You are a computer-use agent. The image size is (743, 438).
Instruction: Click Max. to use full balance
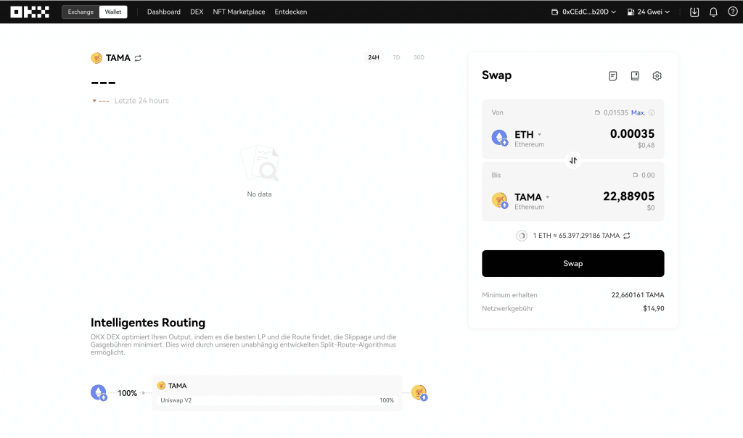638,112
